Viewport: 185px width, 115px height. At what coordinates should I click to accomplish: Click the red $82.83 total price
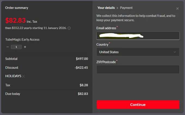16,21
